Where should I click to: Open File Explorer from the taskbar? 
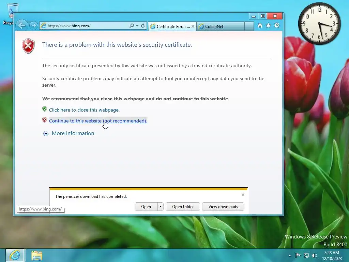click(37, 256)
